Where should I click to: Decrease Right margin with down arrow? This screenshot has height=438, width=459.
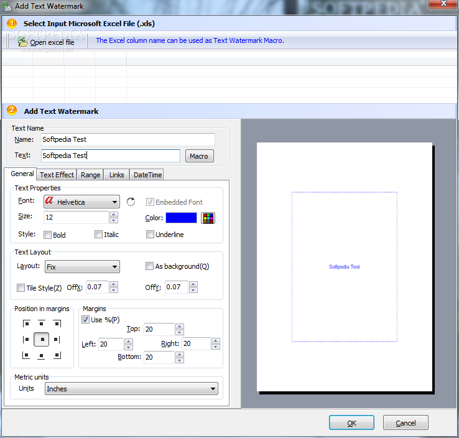click(x=216, y=347)
